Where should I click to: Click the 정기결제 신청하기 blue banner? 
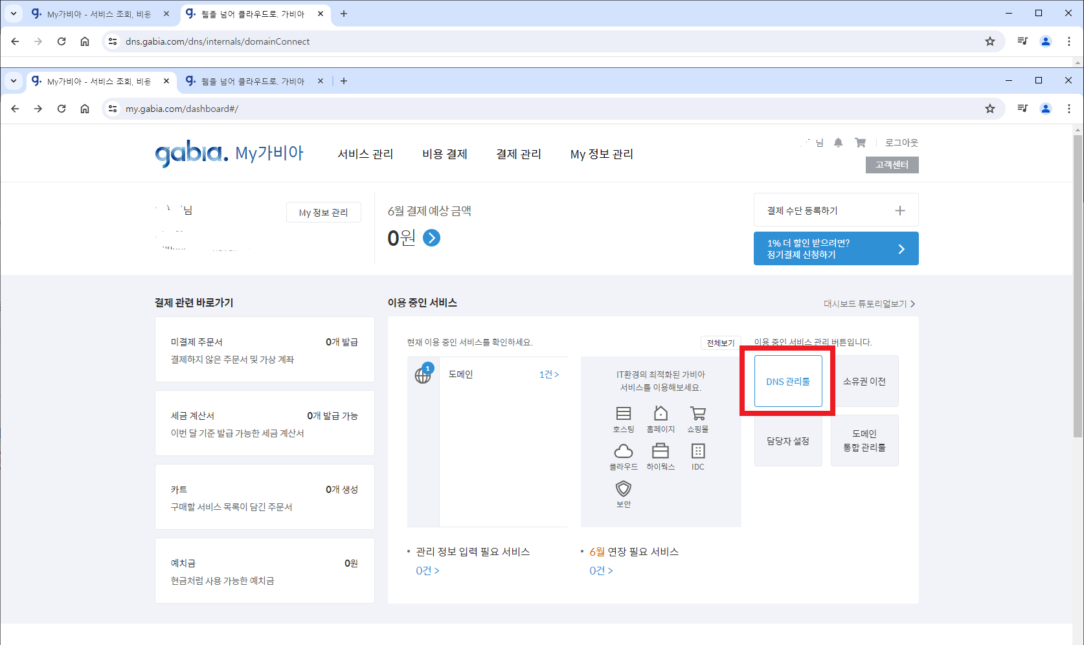tap(836, 248)
